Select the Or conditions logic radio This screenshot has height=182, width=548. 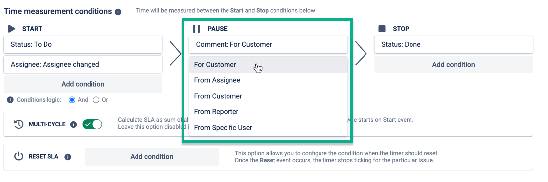pyautogui.click(x=96, y=100)
